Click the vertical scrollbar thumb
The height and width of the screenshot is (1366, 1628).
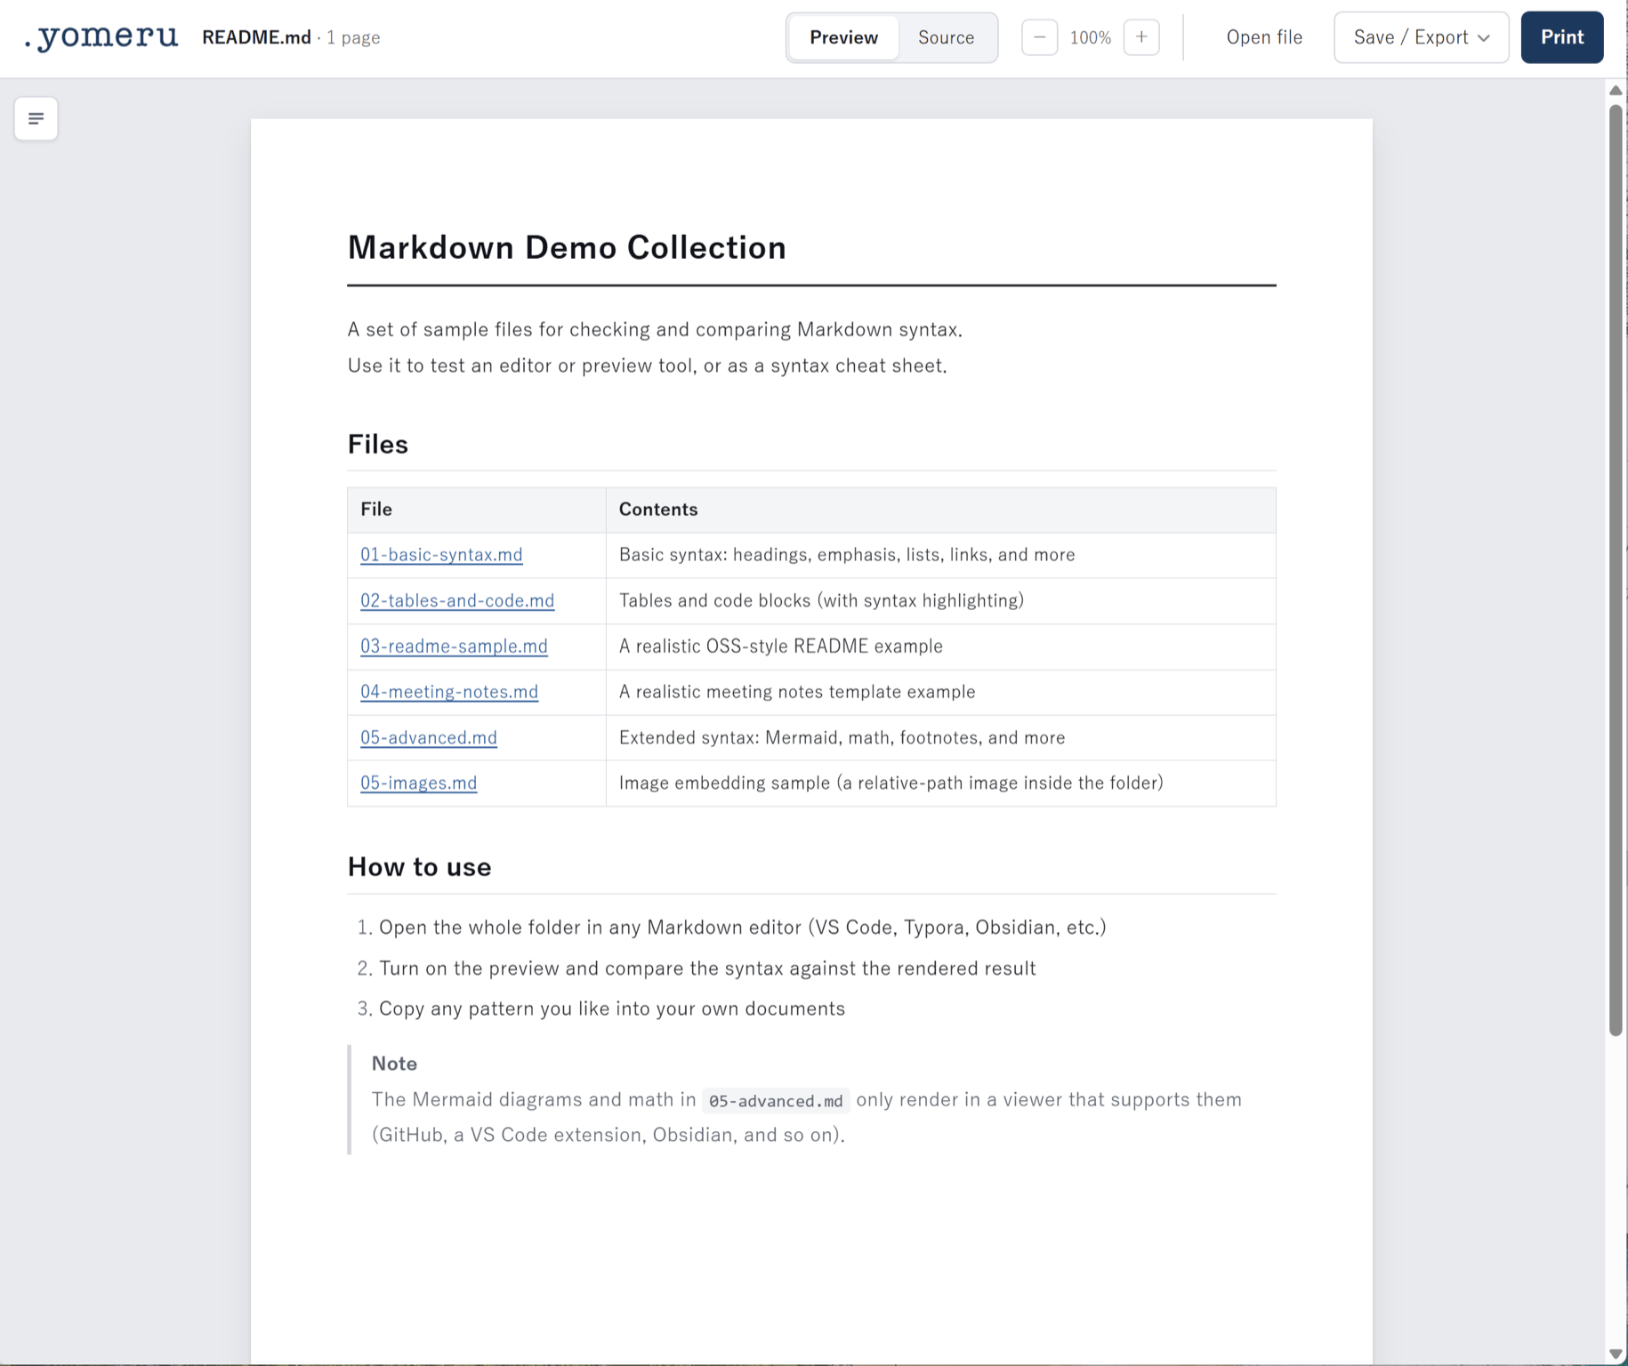point(1616,570)
